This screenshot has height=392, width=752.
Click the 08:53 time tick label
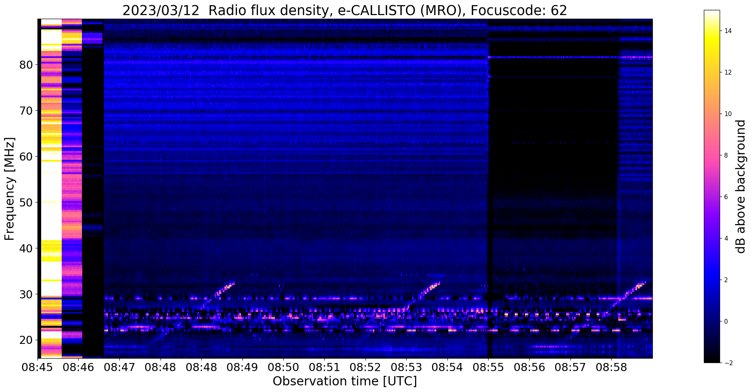pos(406,368)
